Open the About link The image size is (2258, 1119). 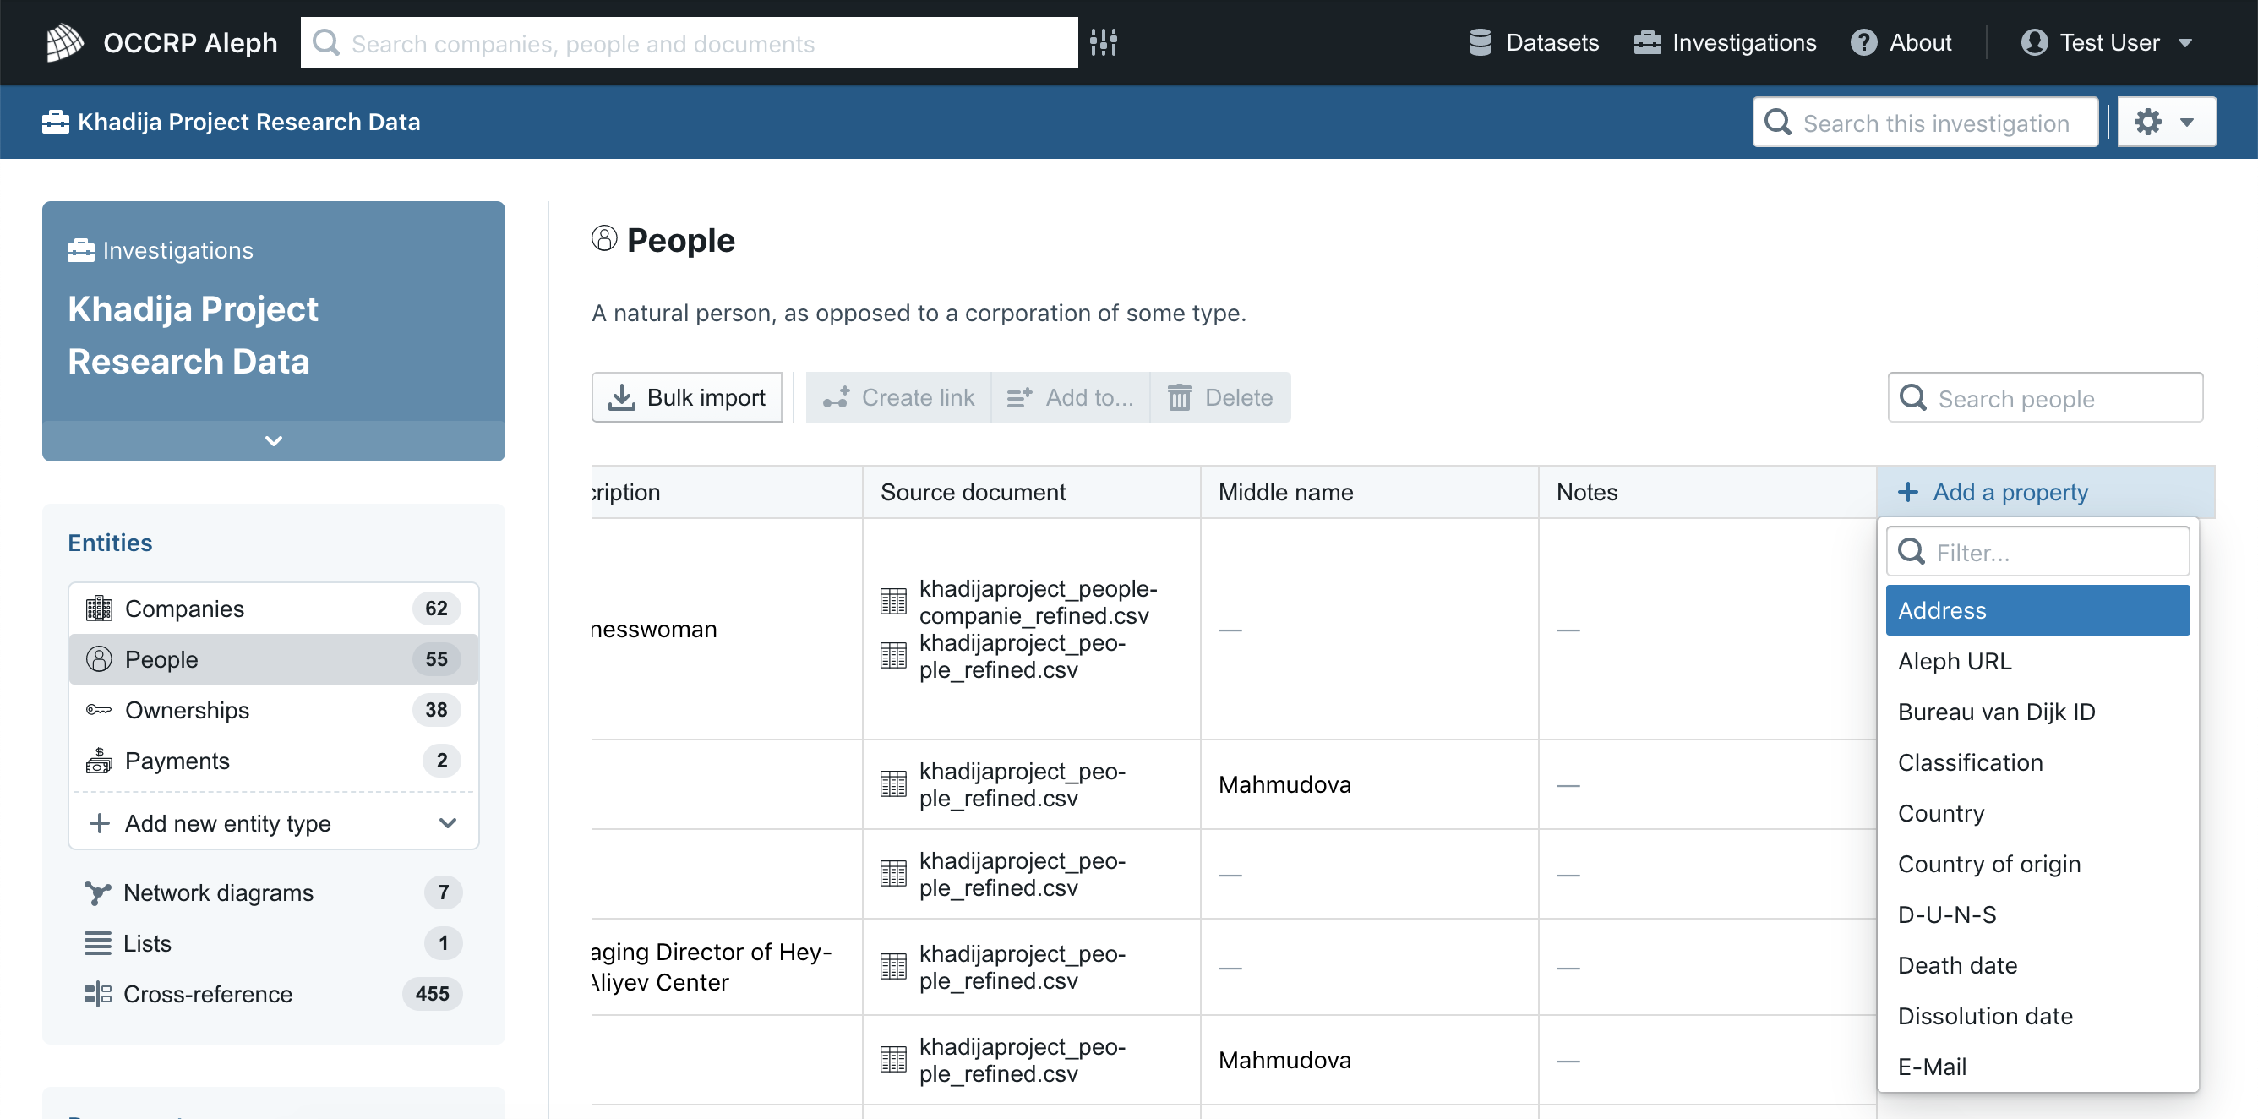1901,42
